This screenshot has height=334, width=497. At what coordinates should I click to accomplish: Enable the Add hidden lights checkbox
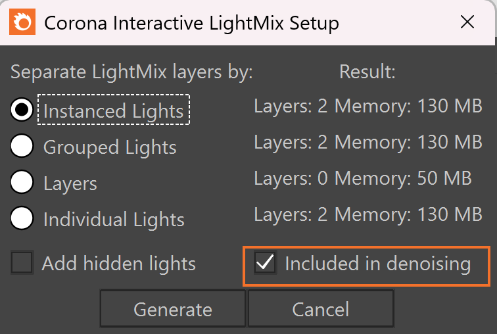coord(22,263)
